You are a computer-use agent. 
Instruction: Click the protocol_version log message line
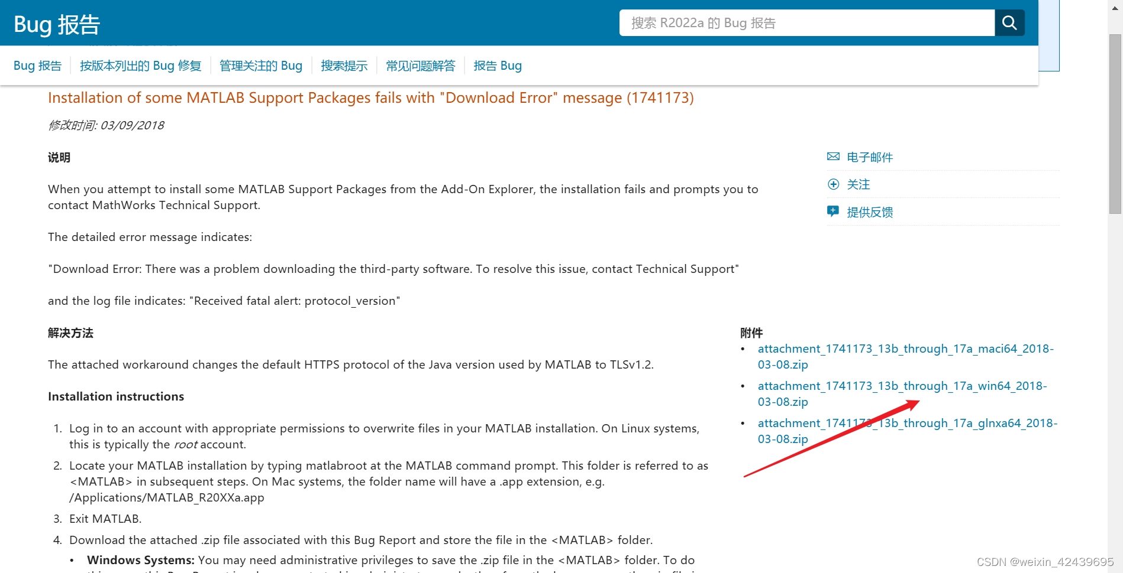(x=224, y=301)
